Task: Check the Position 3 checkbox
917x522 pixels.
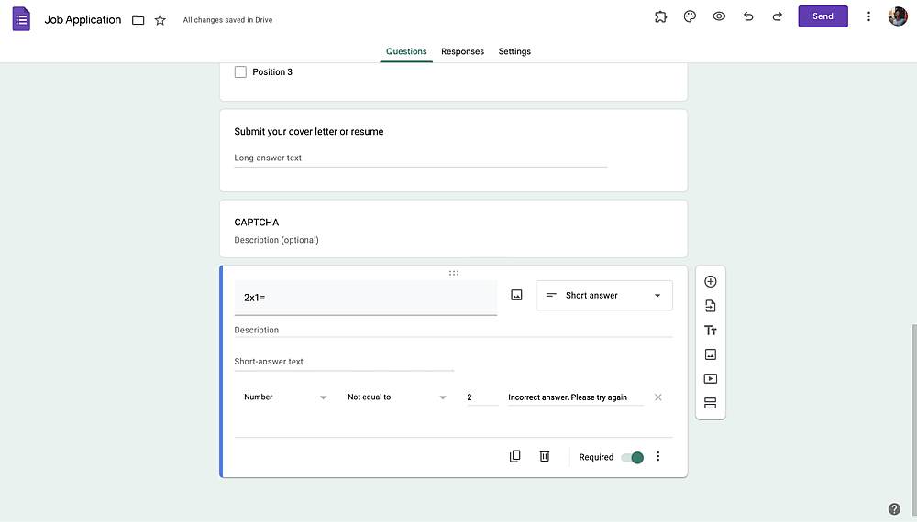Action: coord(240,71)
